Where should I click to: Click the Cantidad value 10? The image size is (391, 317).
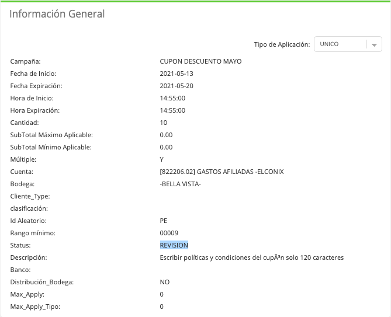click(x=163, y=123)
